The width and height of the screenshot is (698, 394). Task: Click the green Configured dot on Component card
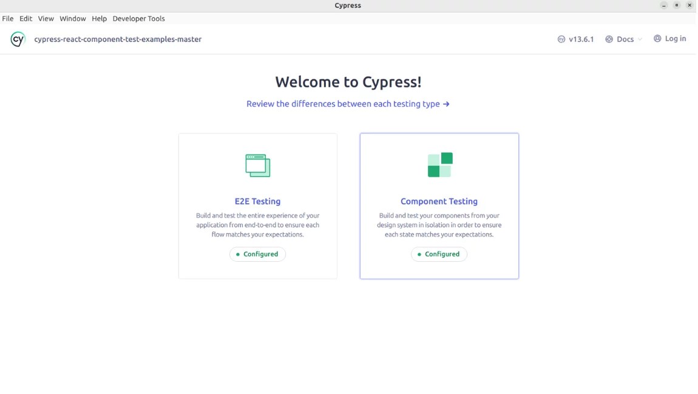[419, 254]
